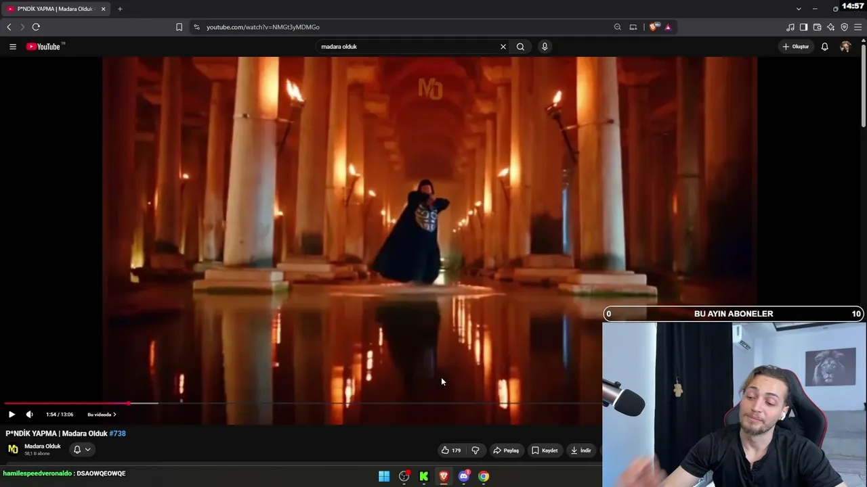
Task: Play the video with the play button
Action: [x=12, y=415]
